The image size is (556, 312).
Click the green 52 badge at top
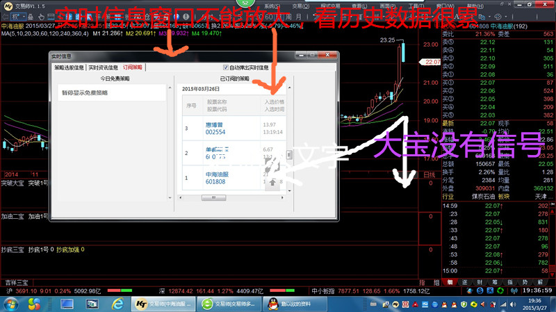tap(245, 3)
